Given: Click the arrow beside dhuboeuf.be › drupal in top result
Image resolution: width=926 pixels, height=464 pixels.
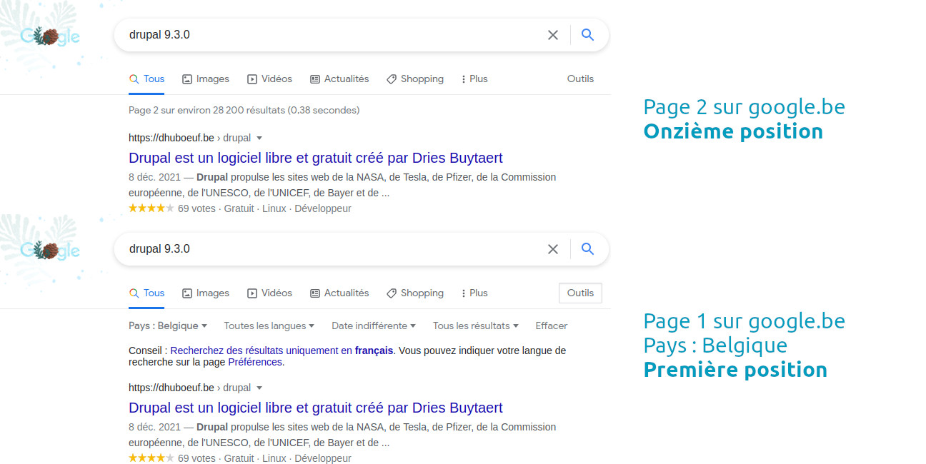Looking at the screenshot, I should point(259,138).
